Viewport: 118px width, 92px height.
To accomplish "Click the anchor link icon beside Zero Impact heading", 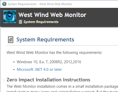I will tap(4, 80).
